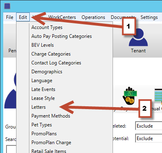162x153 pixels.
Task: Click the hand holding money payment icon
Action: [x=130, y=96]
